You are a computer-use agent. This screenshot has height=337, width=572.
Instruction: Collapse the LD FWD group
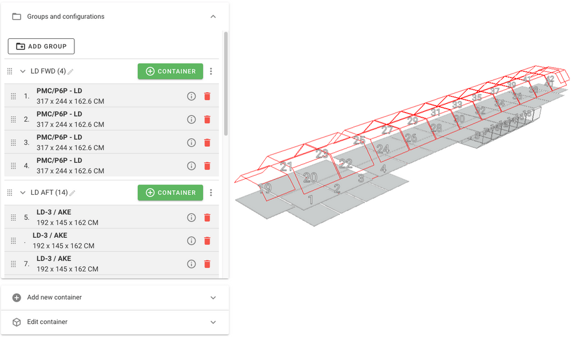click(x=23, y=71)
